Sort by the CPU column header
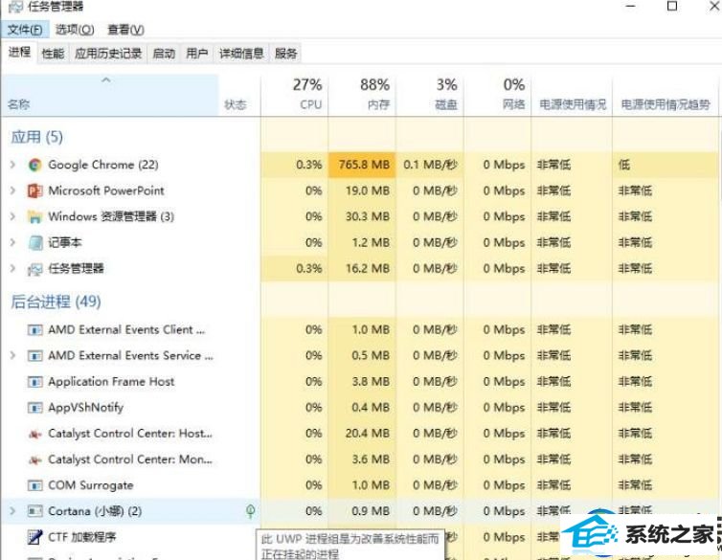 pyautogui.click(x=295, y=95)
